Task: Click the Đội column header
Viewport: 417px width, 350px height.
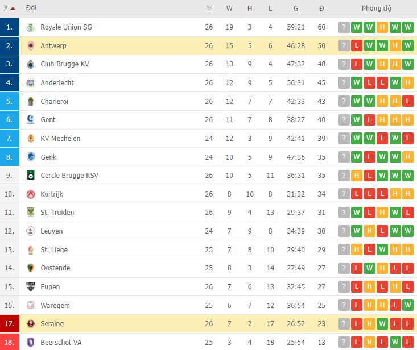Action: pos(31,9)
